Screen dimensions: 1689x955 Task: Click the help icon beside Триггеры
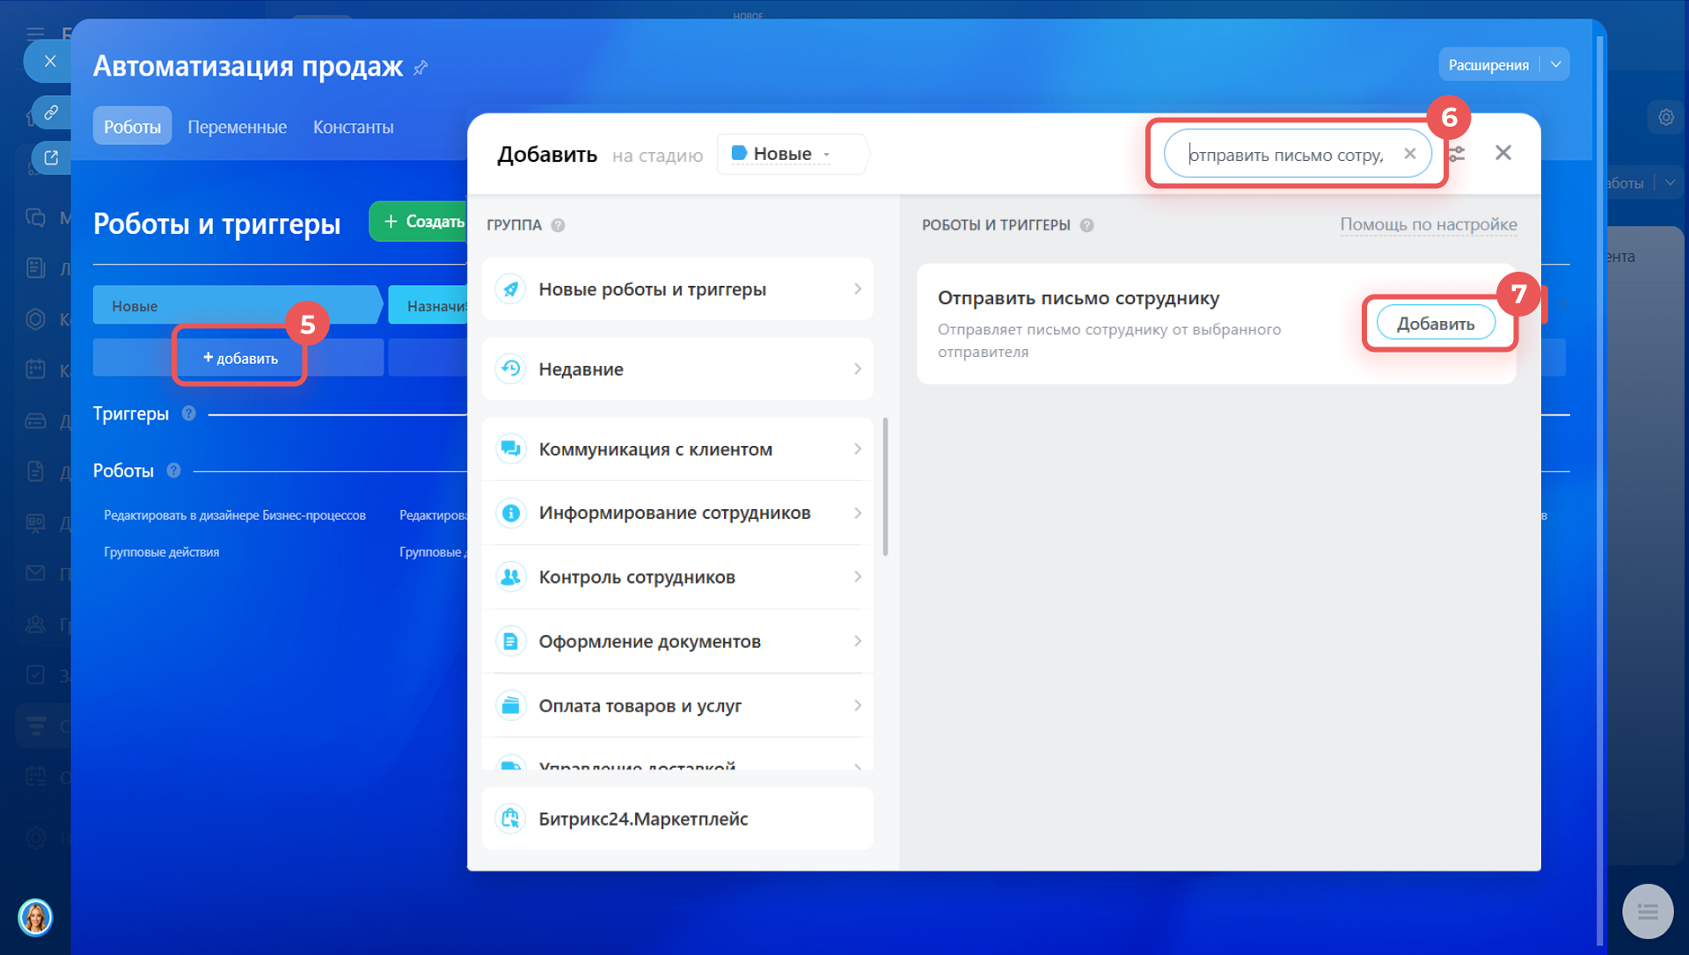[x=188, y=413]
